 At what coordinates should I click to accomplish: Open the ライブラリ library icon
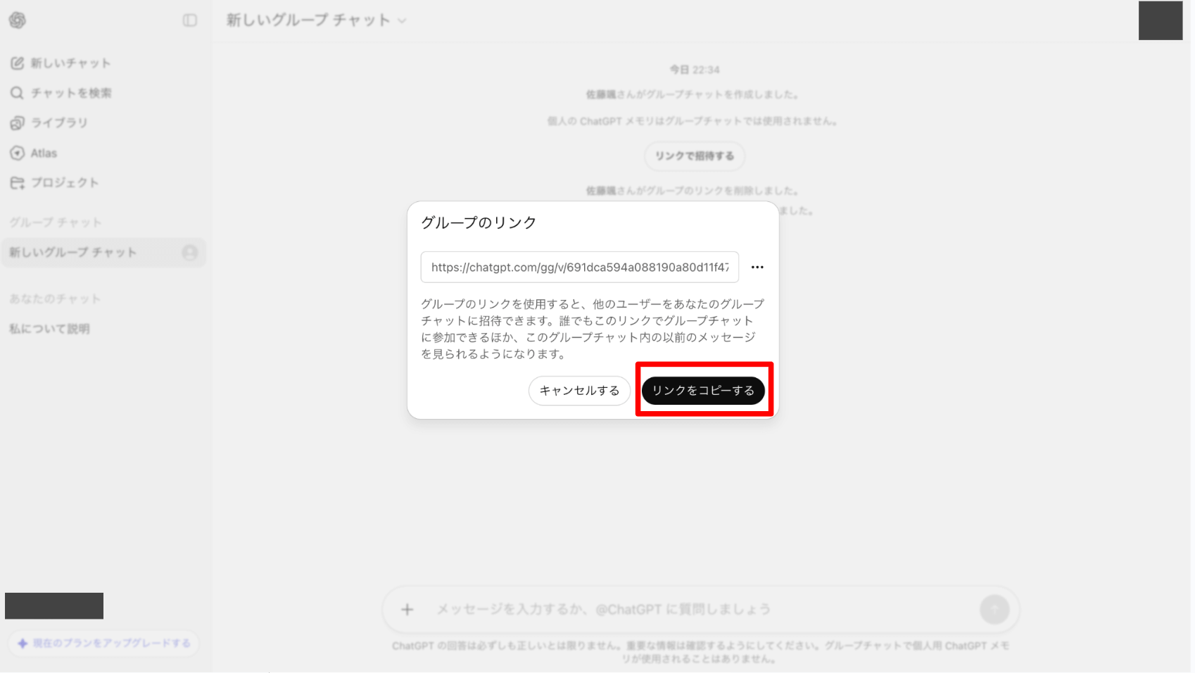[x=17, y=123]
